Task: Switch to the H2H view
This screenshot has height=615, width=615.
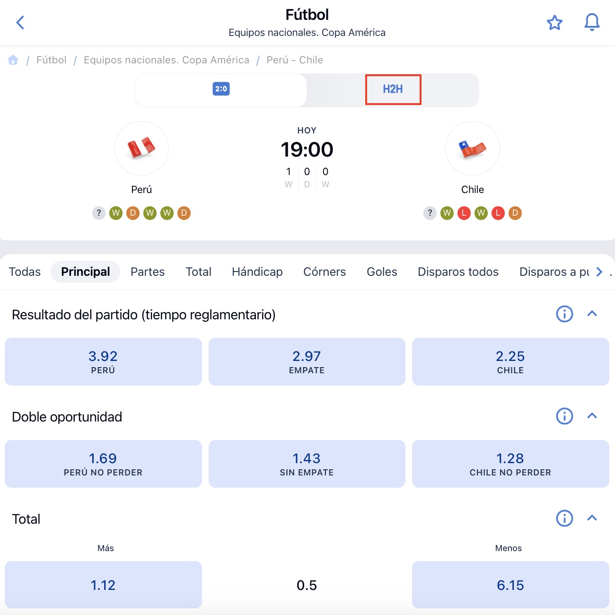Action: [x=393, y=89]
